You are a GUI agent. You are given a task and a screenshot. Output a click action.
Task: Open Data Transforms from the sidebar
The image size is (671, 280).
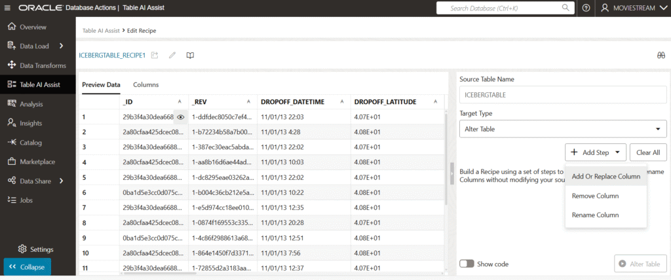tap(43, 65)
